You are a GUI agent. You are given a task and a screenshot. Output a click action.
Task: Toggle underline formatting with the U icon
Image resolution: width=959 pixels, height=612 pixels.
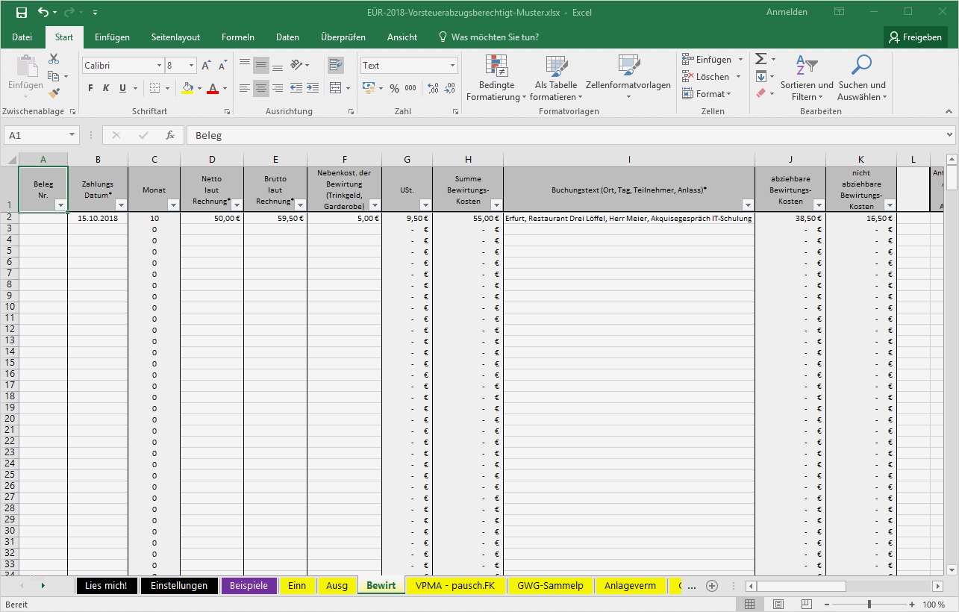121,88
